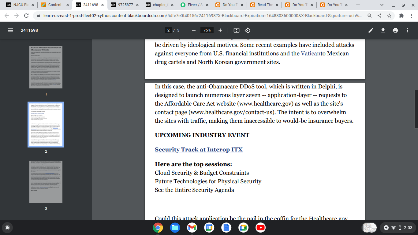Image resolution: width=418 pixels, height=235 pixels.
Task: Click the 'UPCOMING INDUSTRY EVENT' heading
Action: [202, 135]
